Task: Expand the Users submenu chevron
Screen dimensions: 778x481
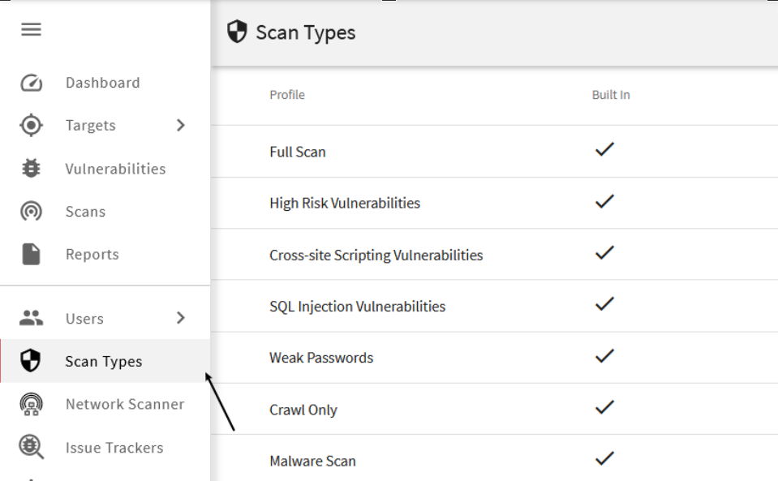Action: [181, 318]
